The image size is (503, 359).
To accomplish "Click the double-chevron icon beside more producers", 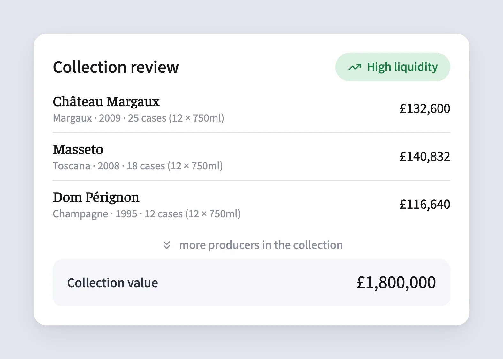I will (x=167, y=245).
